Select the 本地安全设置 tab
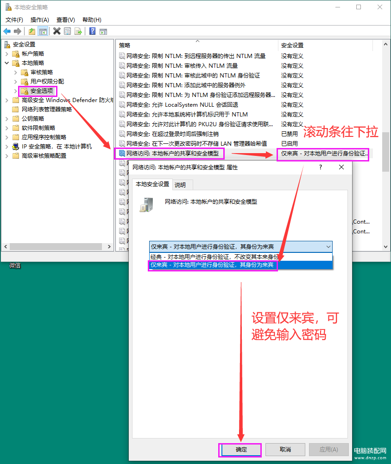Viewport: 391px width, 464px height. pyautogui.click(x=152, y=184)
